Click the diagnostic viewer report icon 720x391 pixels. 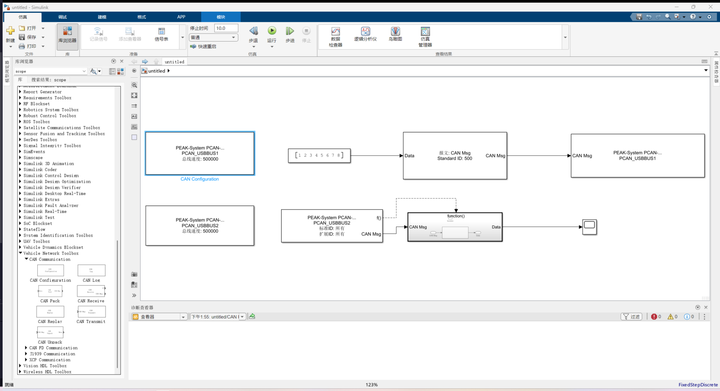coord(252,316)
